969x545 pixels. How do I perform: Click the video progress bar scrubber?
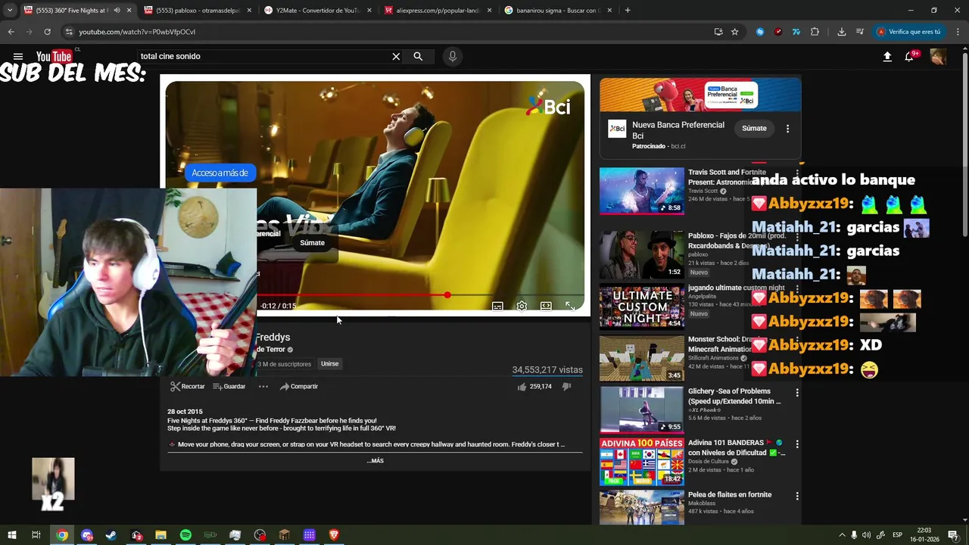point(447,295)
